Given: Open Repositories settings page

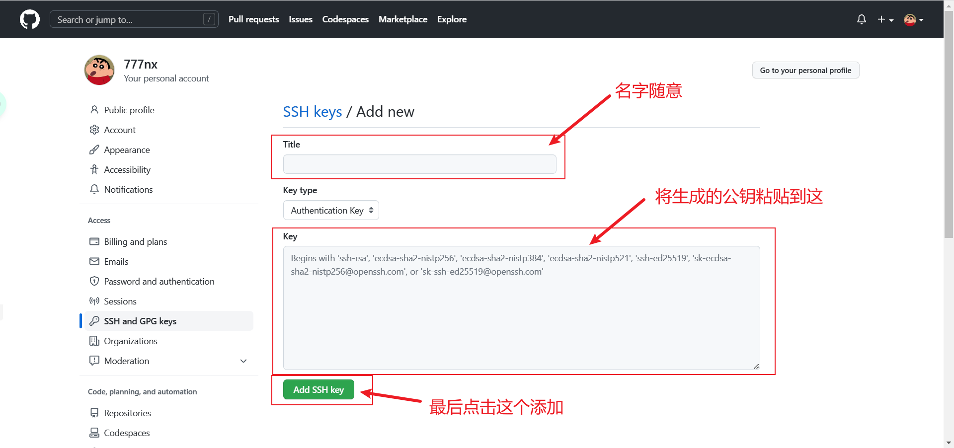Looking at the screenshot, I should pyautogui.click(x=128, y=413).
